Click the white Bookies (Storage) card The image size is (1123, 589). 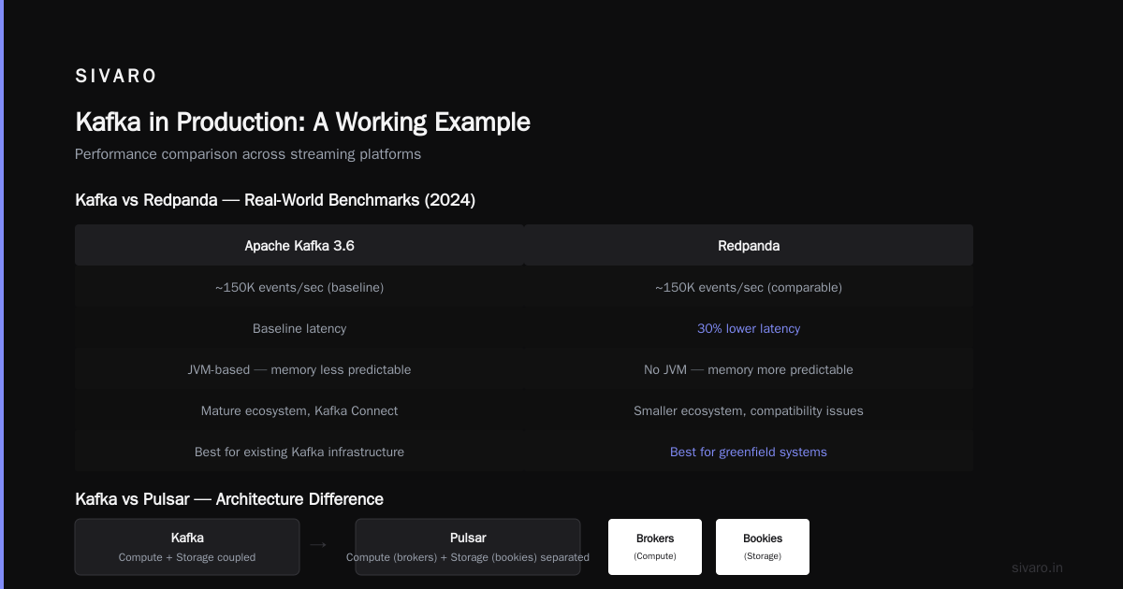pos(763,547)
